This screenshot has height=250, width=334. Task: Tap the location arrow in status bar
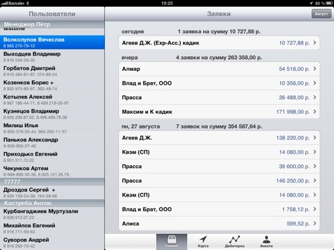311,3
